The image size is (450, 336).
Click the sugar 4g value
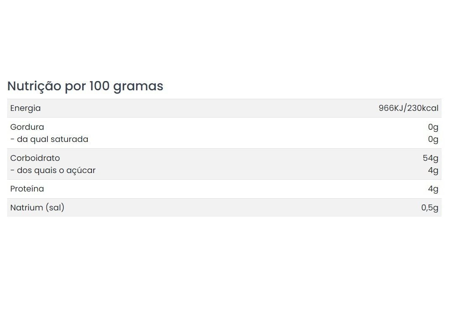(x=433, y=170)
